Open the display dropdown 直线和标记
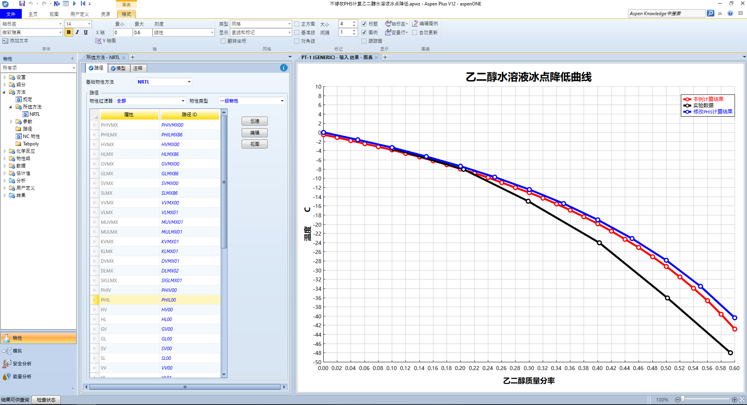Image resolution: width=747 pixels, height=405 pixels. [261, 32]
